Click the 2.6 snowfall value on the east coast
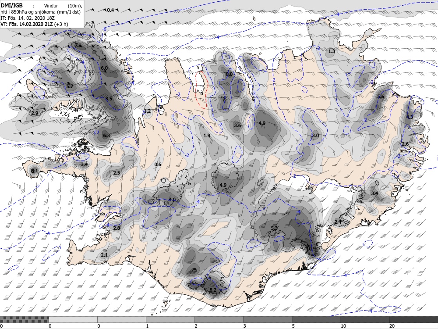 click(405, 144)
